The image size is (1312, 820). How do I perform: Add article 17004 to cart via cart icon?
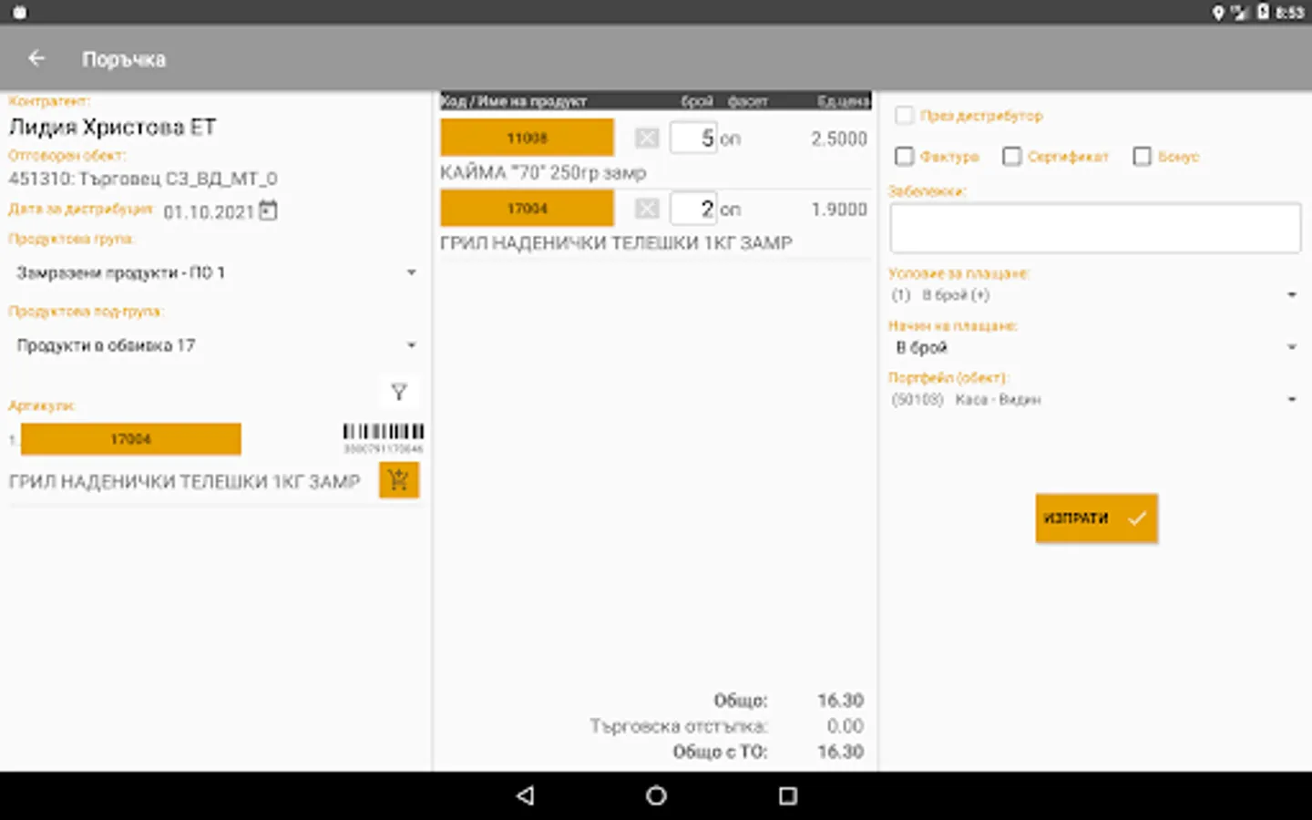pos(398,479)
